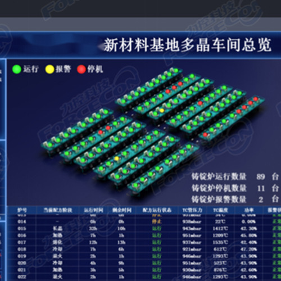Click the 炉号 column header
Image resolution: width=281 pixels, height=281 pixels.
point(22,210)
